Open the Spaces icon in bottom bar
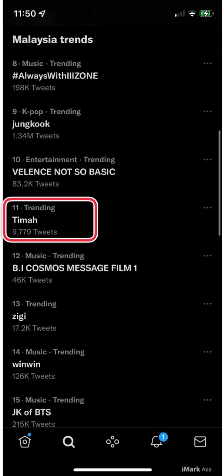Image resolution: width=222 pixels, height=476 pixels. 112,442
